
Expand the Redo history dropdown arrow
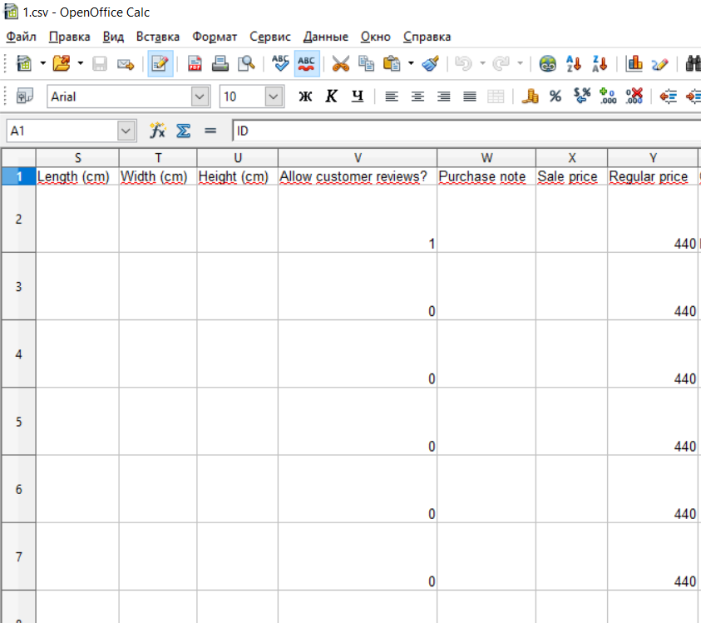tap(520, 63)
